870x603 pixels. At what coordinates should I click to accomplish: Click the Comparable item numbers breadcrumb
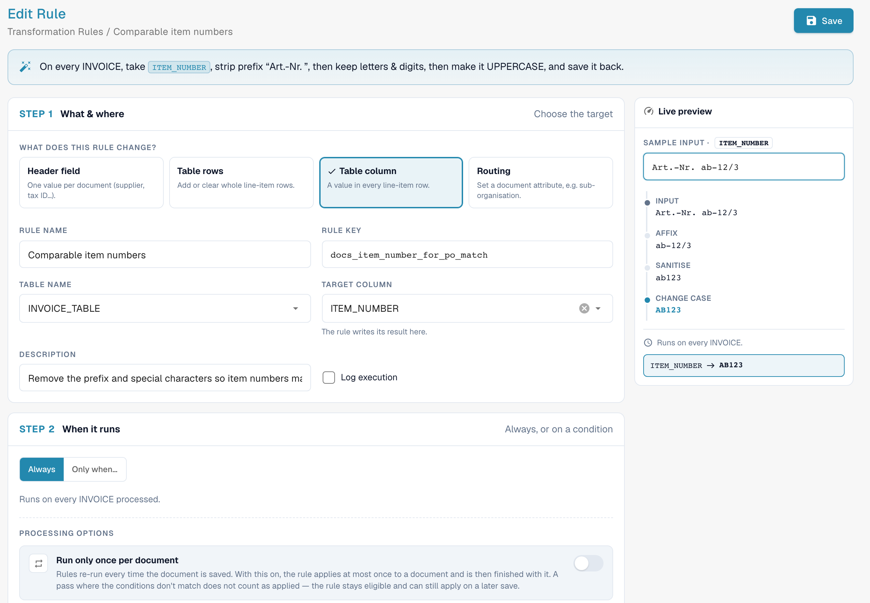(x=173, y=32)
